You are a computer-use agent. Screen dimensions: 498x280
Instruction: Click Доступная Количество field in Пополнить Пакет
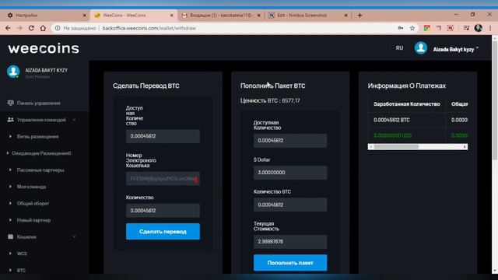coord(290,140)
